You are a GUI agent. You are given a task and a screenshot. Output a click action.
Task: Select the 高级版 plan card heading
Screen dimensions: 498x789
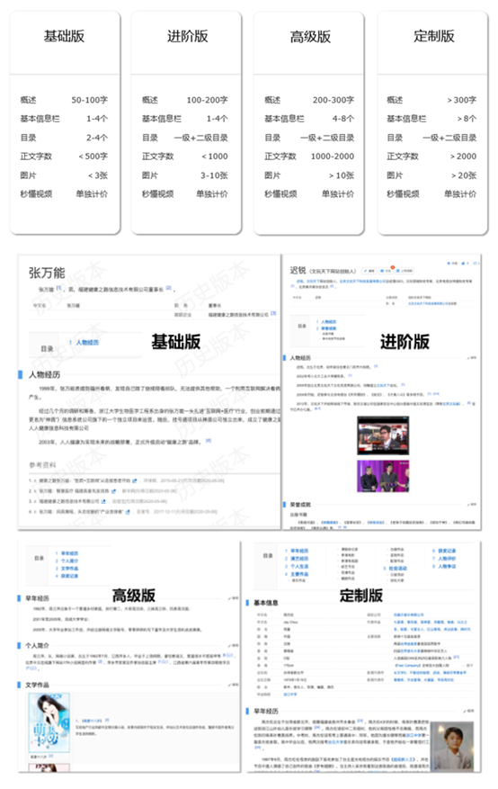(x=310, y=37)
